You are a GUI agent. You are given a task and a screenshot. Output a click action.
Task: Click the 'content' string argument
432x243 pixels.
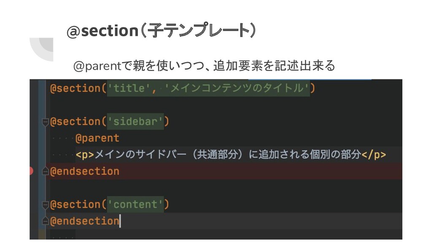coord(135,205)
